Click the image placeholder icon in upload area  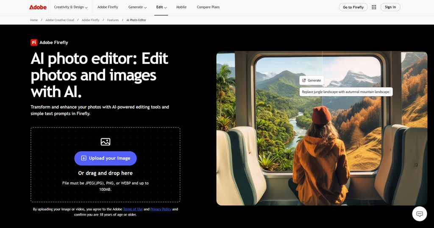pyautogui.click(x=106, y=142)
